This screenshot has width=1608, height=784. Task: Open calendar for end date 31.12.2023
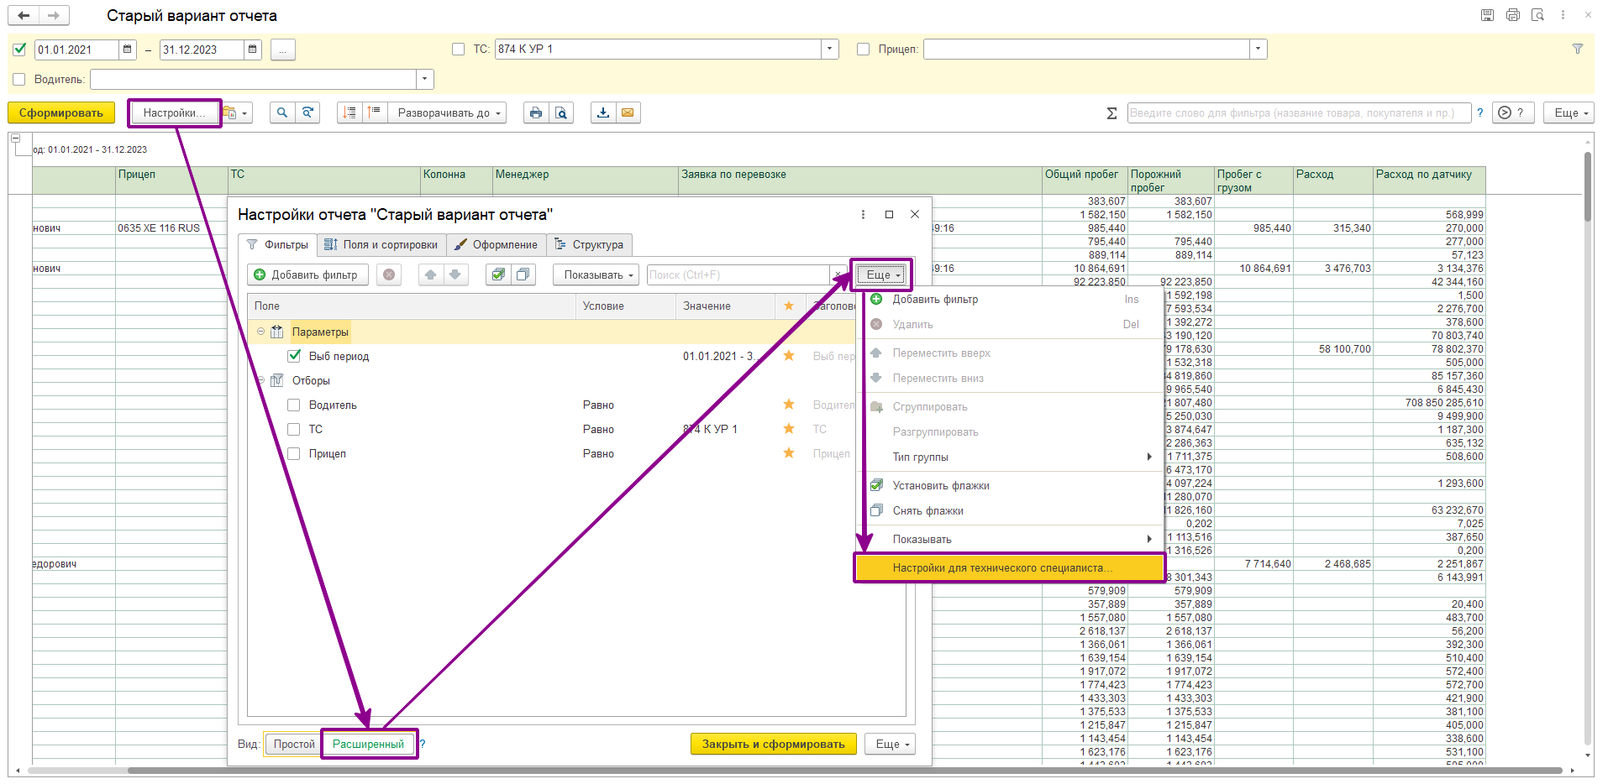point(253,50)
